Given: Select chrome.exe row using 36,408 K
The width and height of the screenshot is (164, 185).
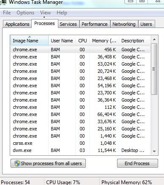Looking at the screenshot, I should [x=80, y=57].
